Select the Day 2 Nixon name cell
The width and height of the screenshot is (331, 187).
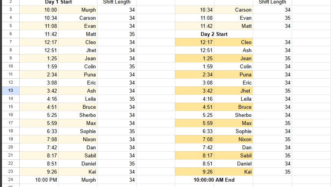234,139
